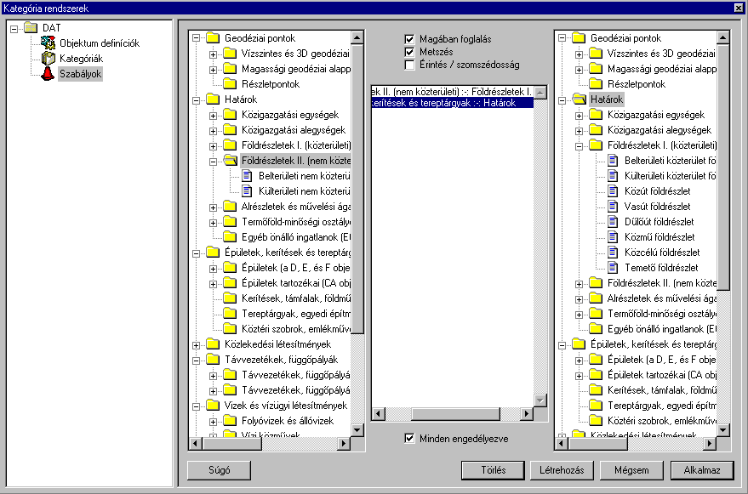748x494 pixels.
Task: Click the Kategóriák box icon
Action: pos(48,59)
